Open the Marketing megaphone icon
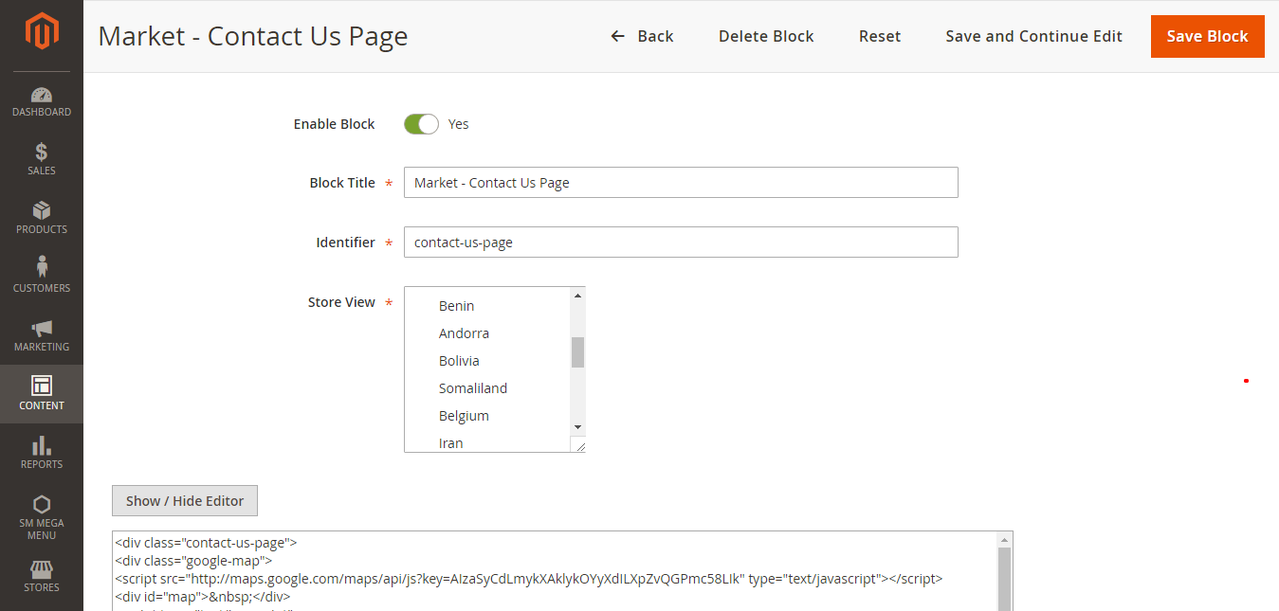The width and height of the screenshot is (1279, 611). pos(42,329)
